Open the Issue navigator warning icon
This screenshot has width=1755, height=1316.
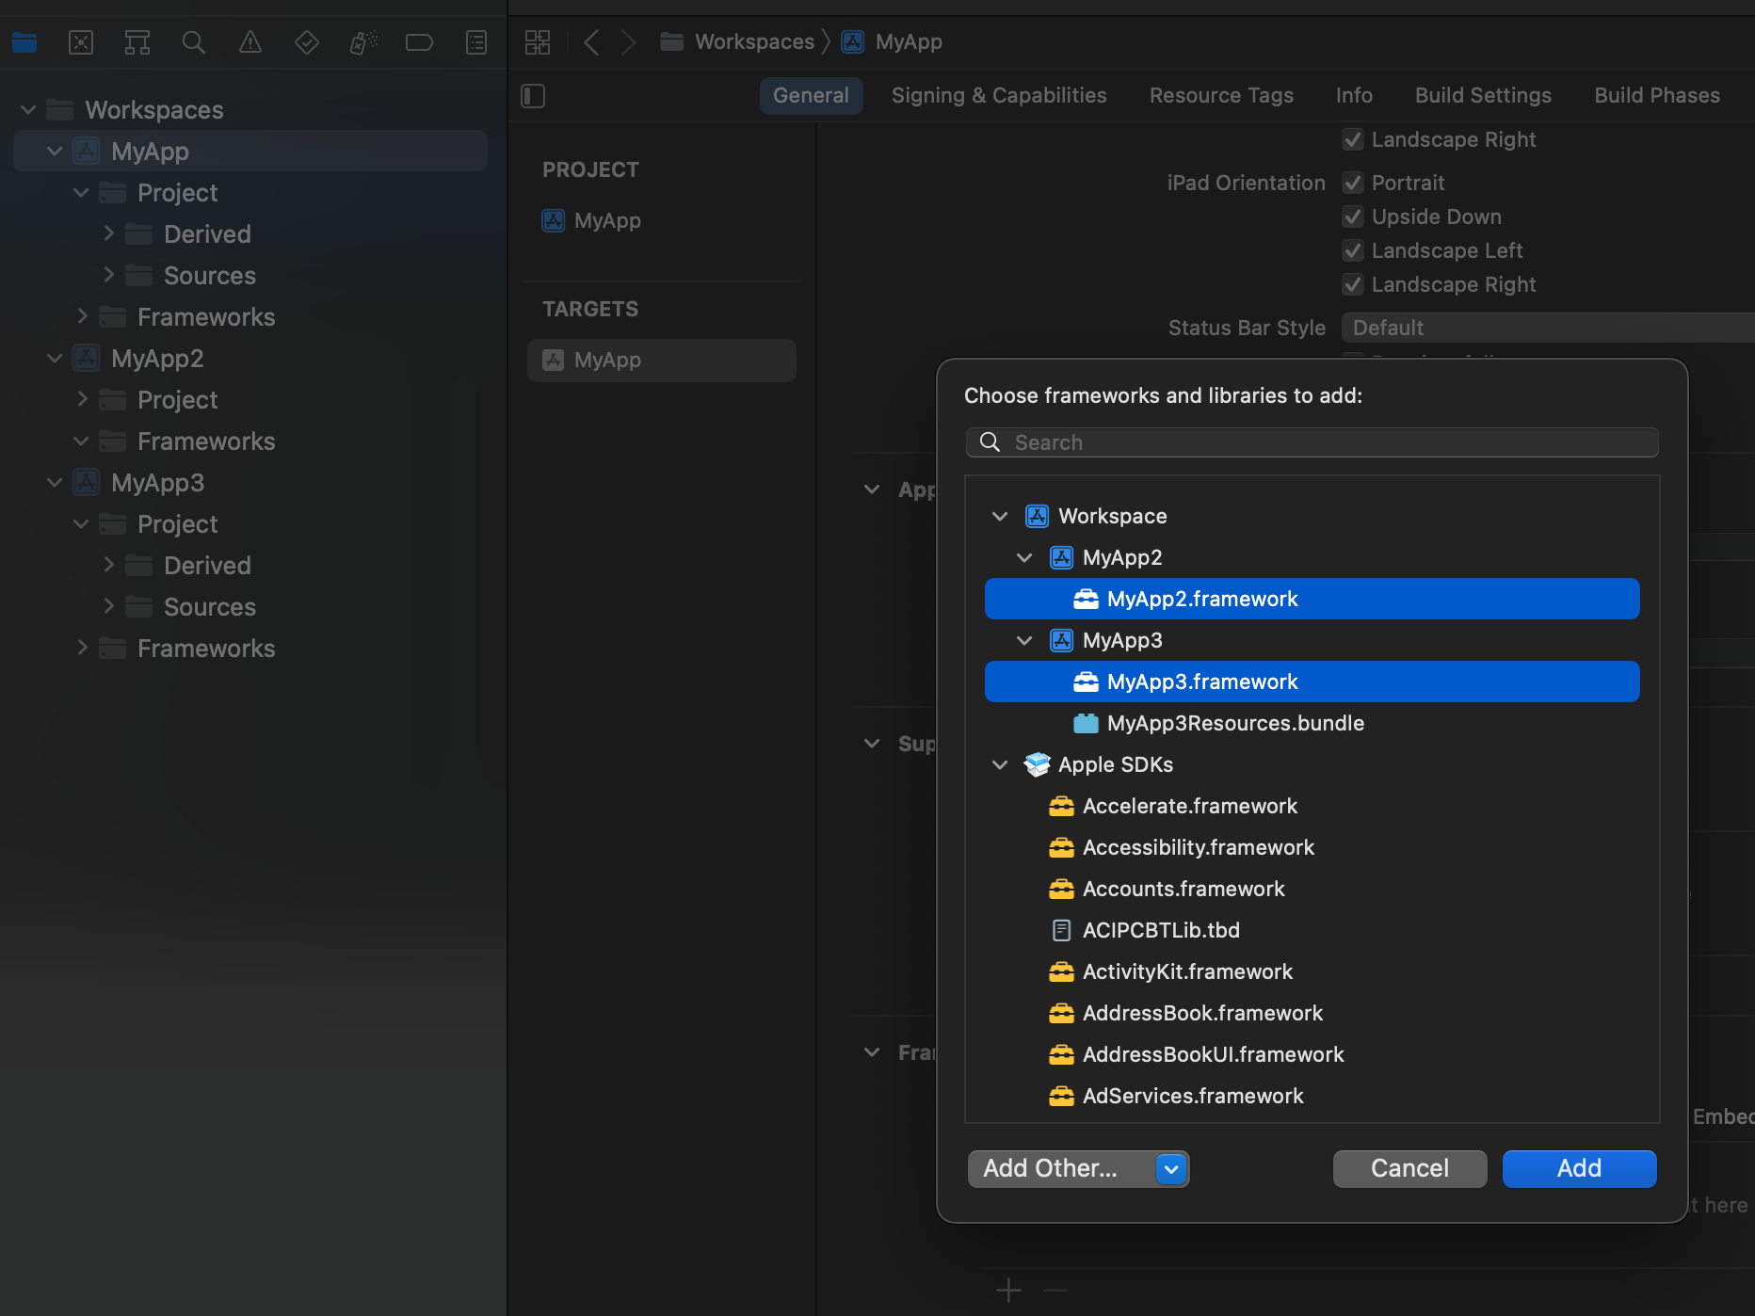click(250, 42)
